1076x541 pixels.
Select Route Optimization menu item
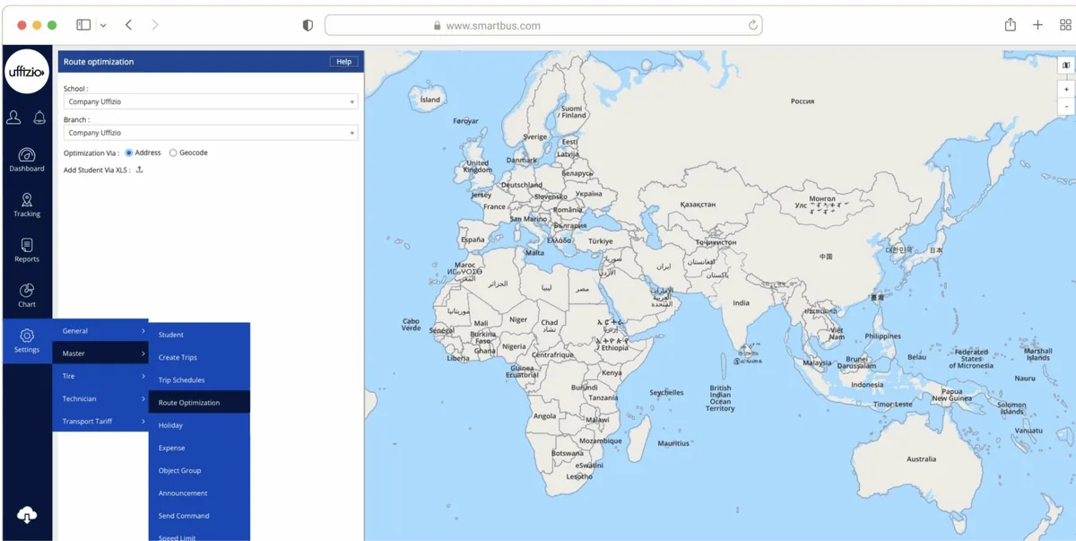pos(199,402)
